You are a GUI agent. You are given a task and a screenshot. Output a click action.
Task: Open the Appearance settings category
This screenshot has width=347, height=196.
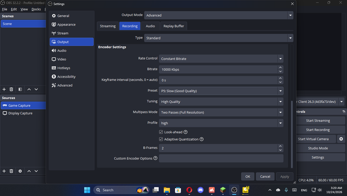72,24
